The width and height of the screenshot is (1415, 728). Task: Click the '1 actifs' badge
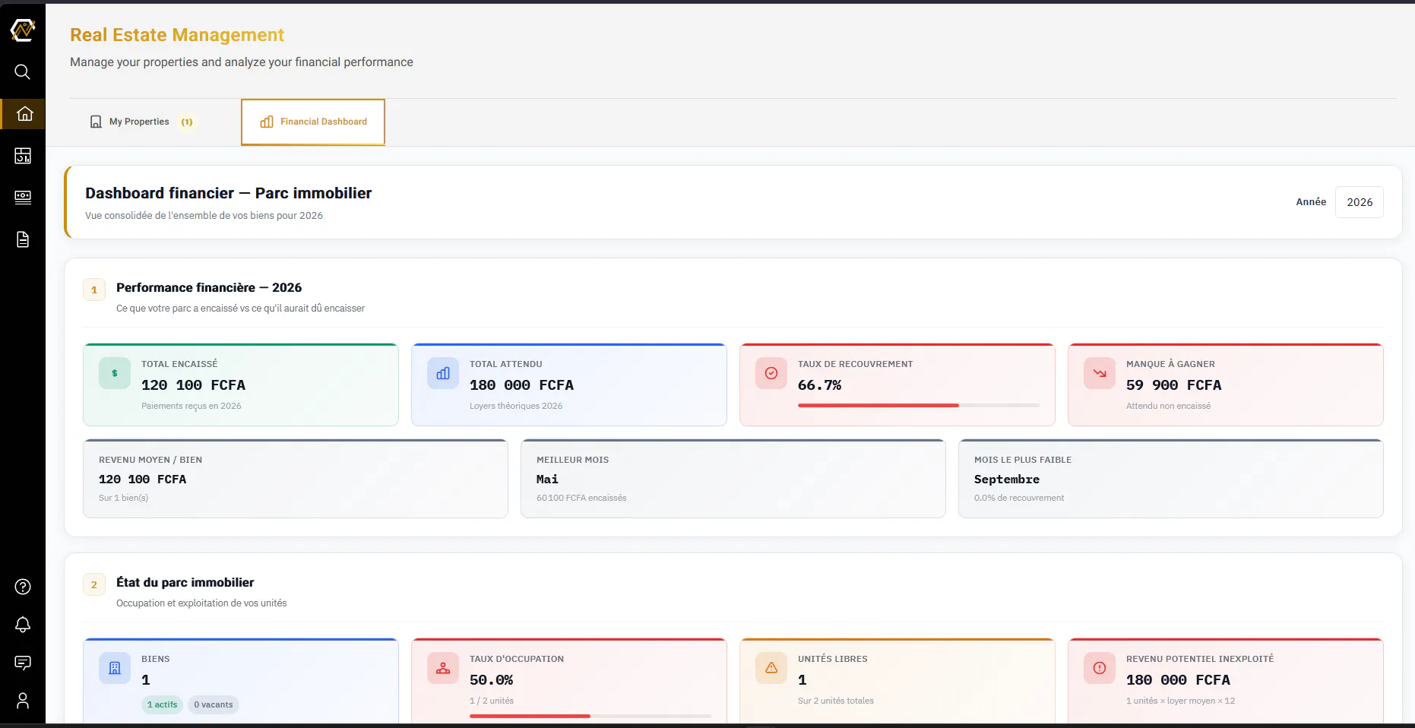tap(163, 704)
